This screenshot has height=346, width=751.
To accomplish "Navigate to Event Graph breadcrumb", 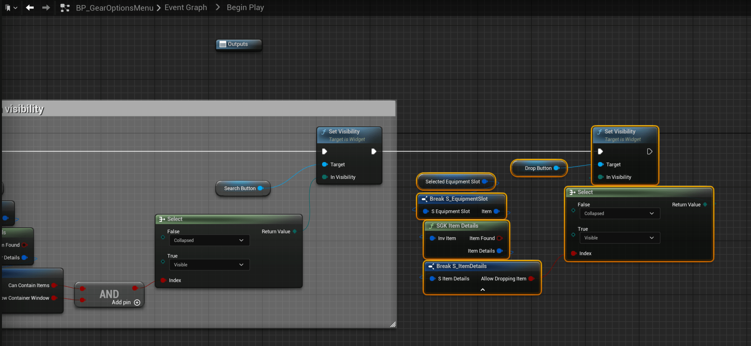I will click(x=185, y=7).
